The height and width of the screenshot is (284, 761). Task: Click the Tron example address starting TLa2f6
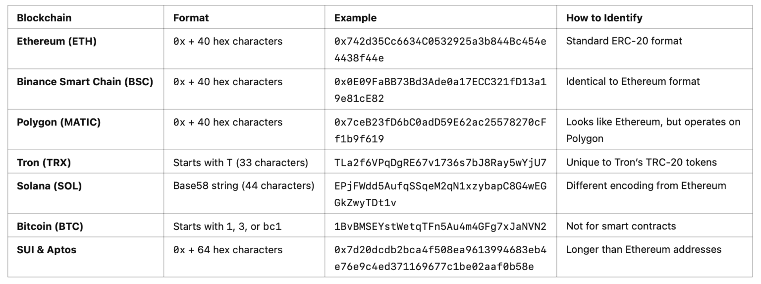(x=440, y=162)
